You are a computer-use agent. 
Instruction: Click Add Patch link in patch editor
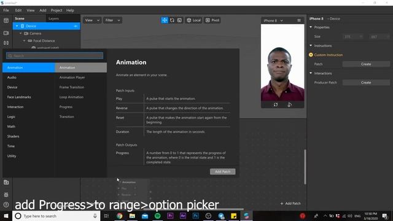tap(290, 203)
